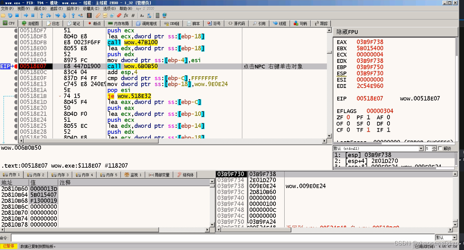This screenshot has height=250, width=464.
Task: Click the Calculator toolbar icon
Action: coord(157,16)
